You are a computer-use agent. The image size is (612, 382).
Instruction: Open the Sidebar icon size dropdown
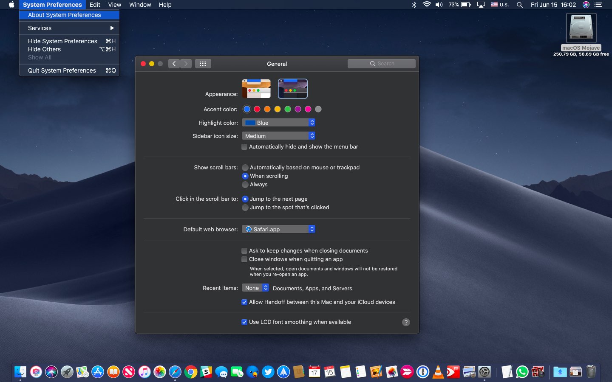pyautogui.click(x=278, y=136)
